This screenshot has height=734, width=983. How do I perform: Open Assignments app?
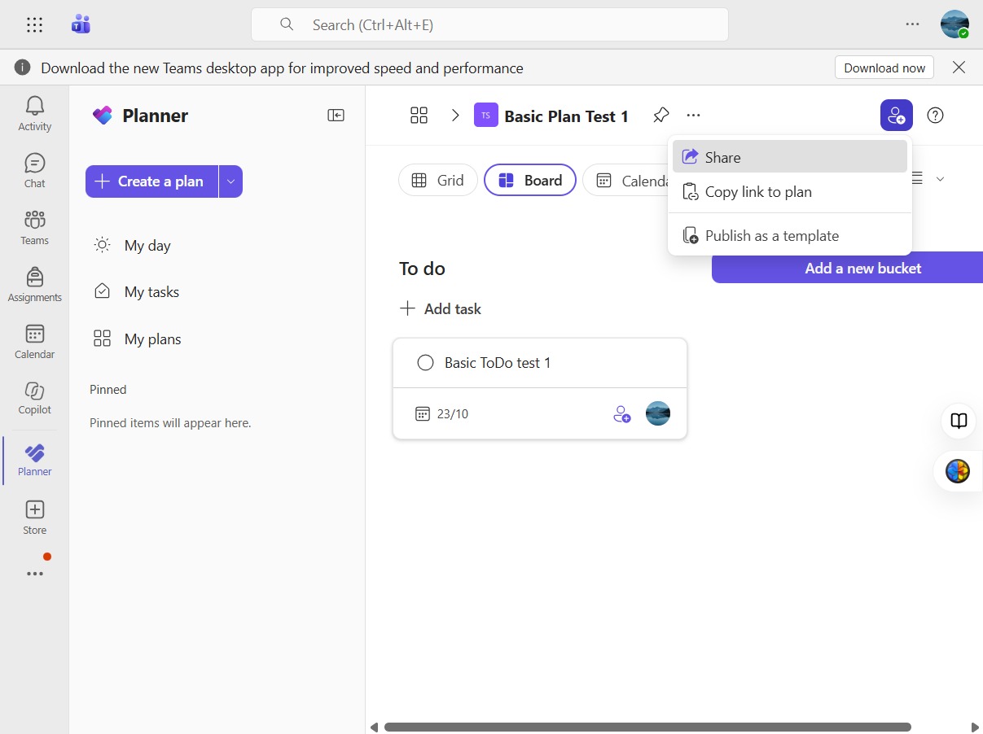click(x=34, y=284)
